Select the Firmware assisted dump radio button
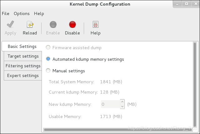 coord(48,48)
